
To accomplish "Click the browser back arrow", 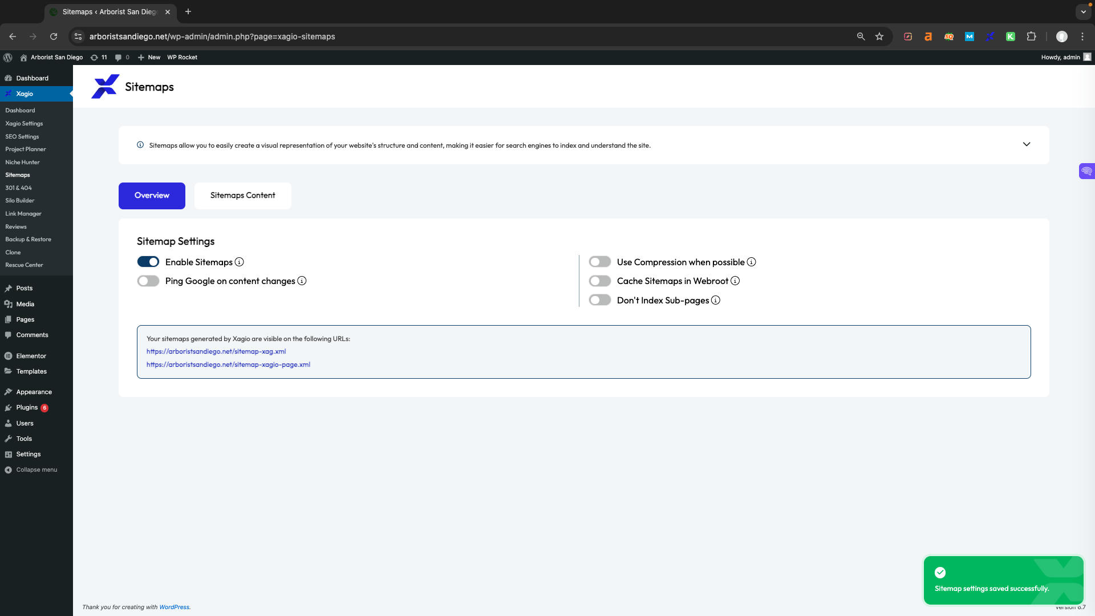I will click(13, 37).
